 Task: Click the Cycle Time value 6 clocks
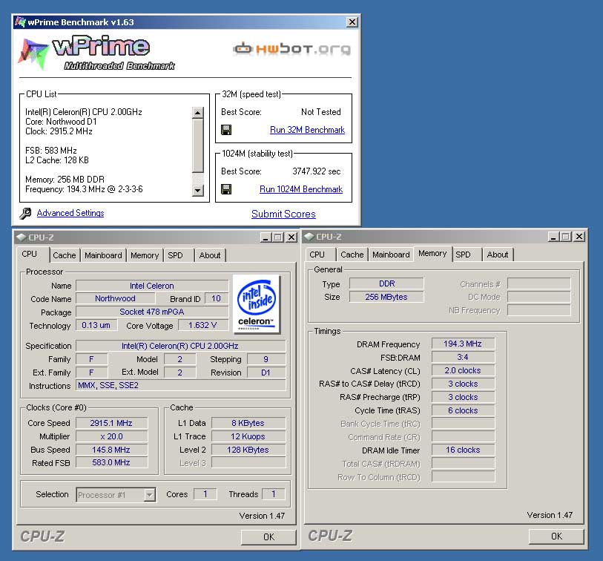pyautogui.click(x=463, y=410)
